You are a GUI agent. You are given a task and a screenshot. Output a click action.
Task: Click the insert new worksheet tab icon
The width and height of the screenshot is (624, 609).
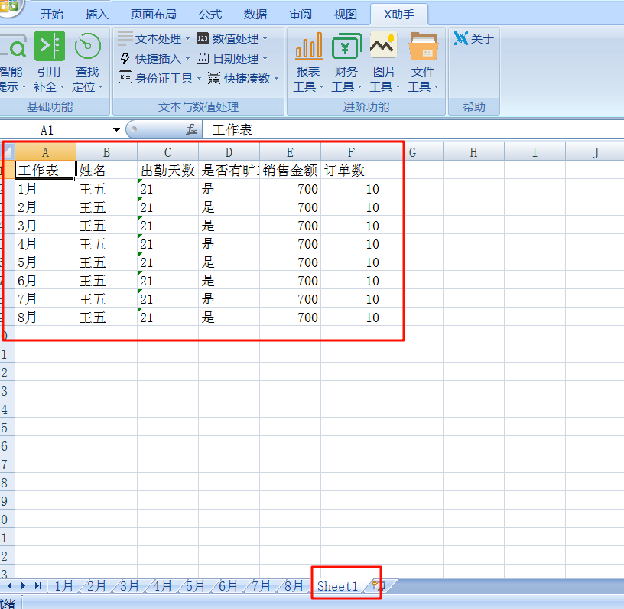pyautogui.click(x=376, y=586)
